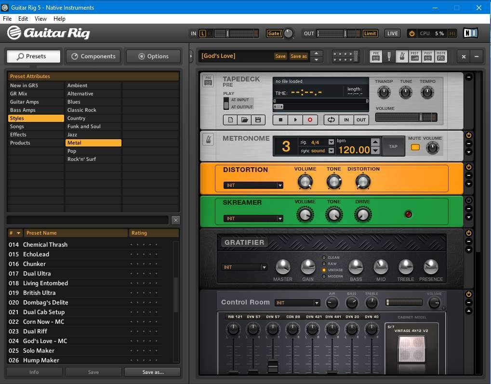Clear the preset search field
This screenshot has width=491, height=384.
point(175,220)
